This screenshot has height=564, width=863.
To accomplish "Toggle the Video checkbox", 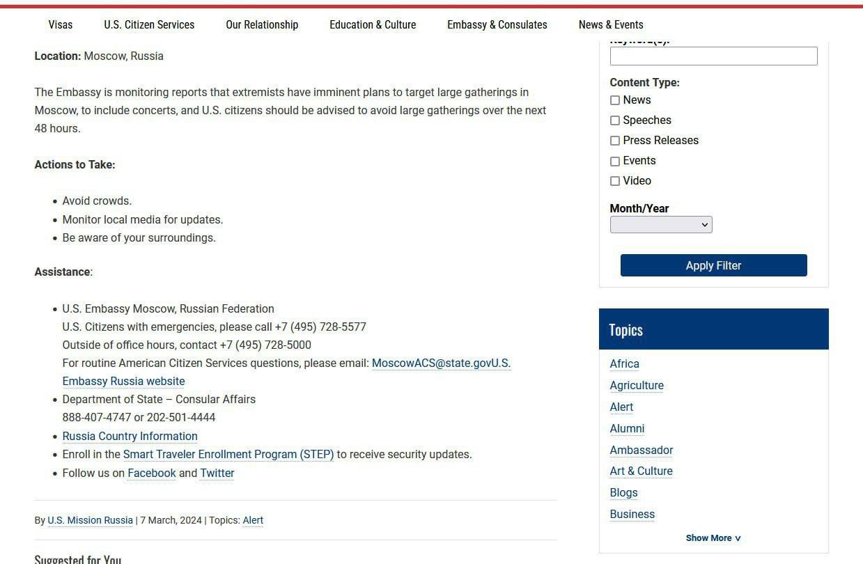I will (x=614, y=181).
